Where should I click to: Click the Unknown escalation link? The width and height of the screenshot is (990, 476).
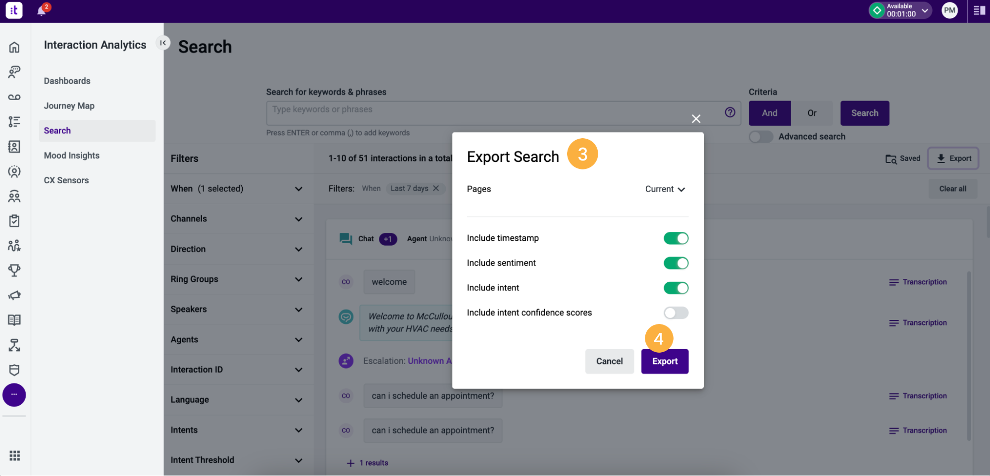click(429, 361)
